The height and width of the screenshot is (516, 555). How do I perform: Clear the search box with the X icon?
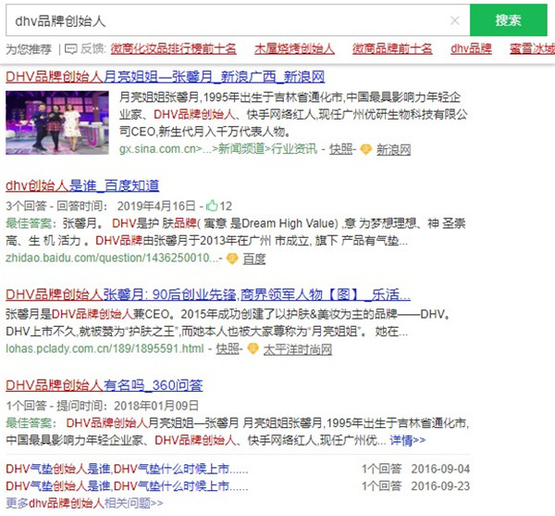click(454, 20)
